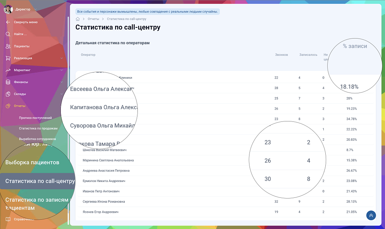Click the Звонков column header
385x229 pixels.
click(x=281, y=55)
